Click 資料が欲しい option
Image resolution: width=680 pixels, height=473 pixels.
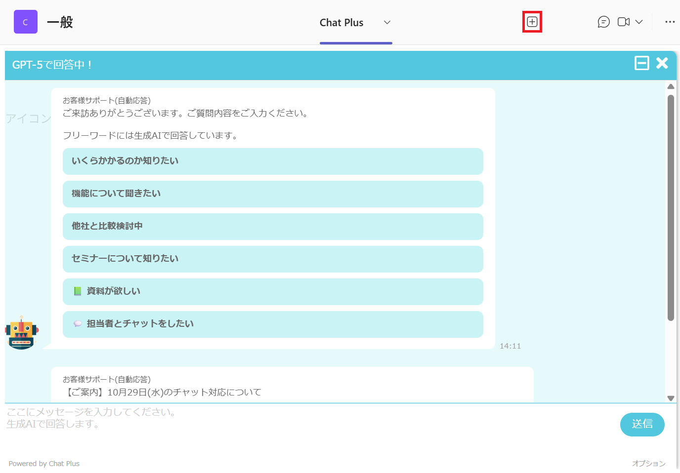(x=273, y=291)
